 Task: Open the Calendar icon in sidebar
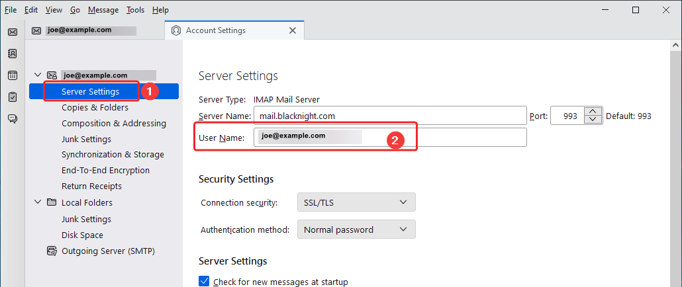point(12,75)
